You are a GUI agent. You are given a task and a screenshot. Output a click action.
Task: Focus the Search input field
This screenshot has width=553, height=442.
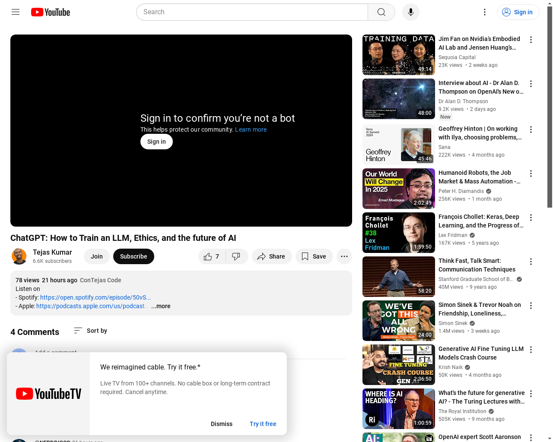tap(252, 12)
